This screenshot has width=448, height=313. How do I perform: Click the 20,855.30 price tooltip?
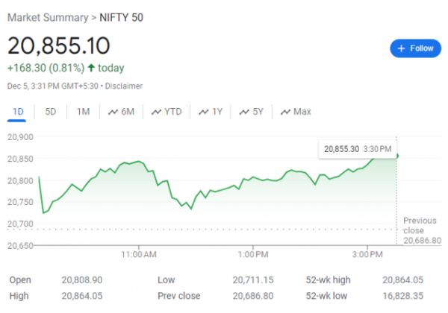pyautogui.click(x=357, y=149)
